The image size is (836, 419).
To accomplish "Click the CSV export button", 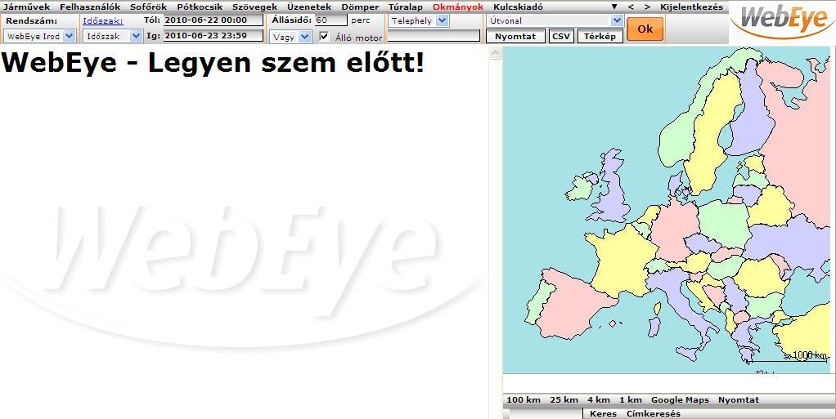I will 561,36.
